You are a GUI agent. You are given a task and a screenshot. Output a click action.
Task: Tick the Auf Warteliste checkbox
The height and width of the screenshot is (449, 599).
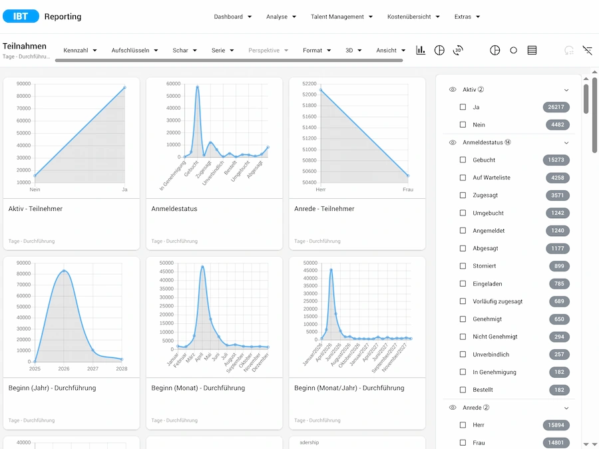point(463,178)
